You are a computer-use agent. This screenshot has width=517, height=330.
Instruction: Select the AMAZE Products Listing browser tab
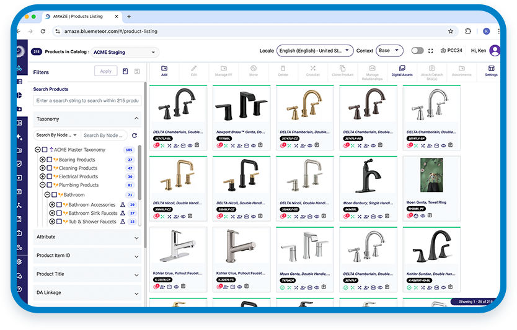pos(81,17)
